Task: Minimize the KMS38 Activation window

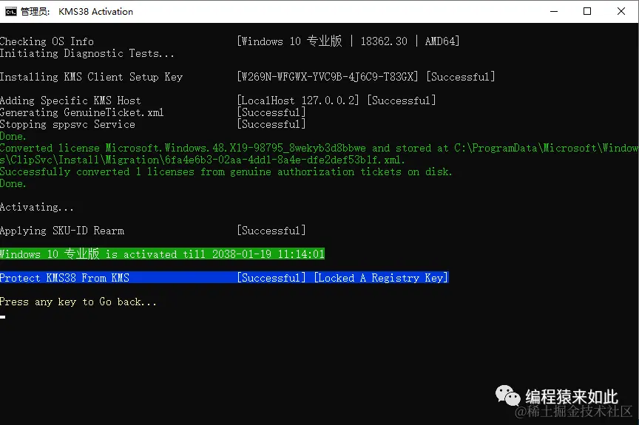Action: pyautogui.click(x=554, y=11)
